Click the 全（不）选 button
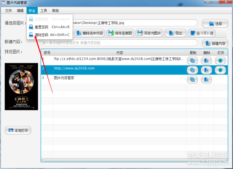Image resolution: width=233 pixels, height=169 pixels. point(202,33)
